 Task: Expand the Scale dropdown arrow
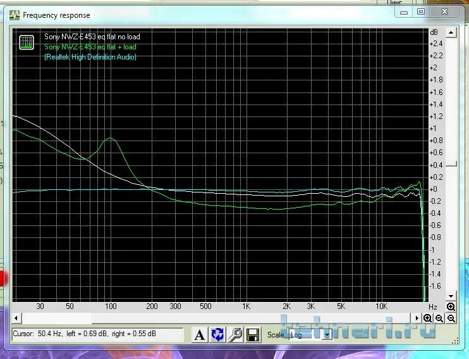coord(327,335)
